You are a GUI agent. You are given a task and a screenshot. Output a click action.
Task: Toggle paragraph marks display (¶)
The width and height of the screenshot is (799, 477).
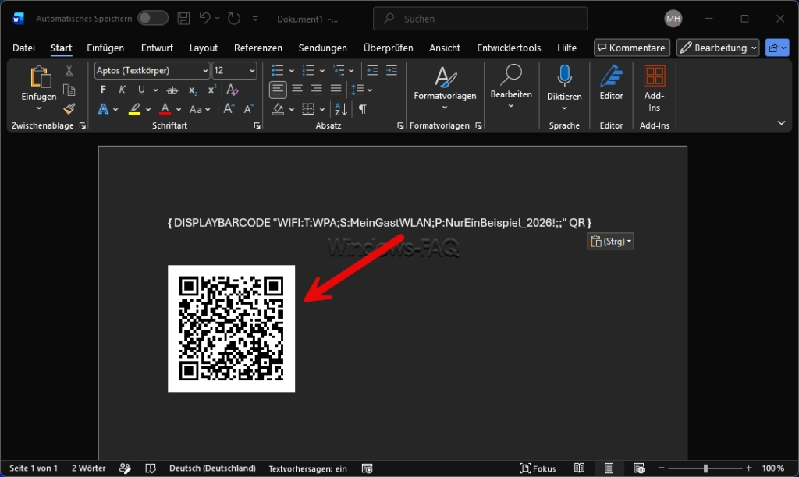pyautogui.click(x=362, y=109)
